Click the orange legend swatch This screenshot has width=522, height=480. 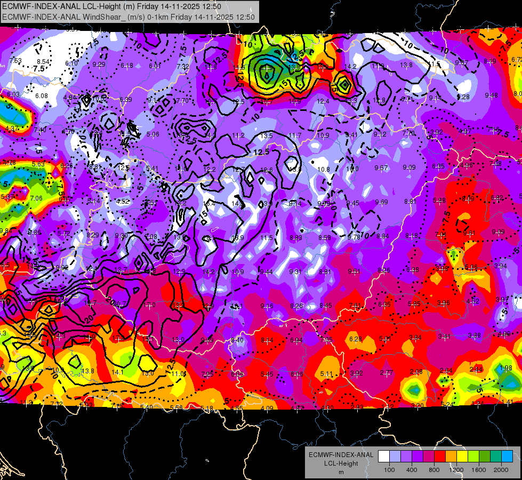pyautogui.click(x=451, y=457)
